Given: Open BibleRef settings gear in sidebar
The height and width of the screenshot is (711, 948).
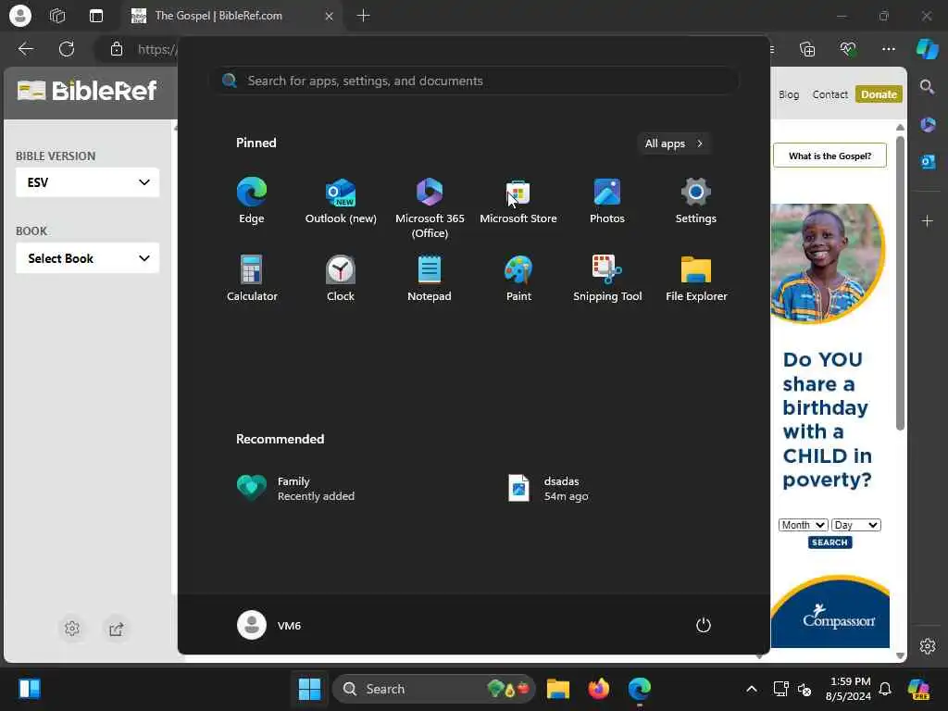Looking at the screenshot, I should pyautogui.click(x=72, y=629).
